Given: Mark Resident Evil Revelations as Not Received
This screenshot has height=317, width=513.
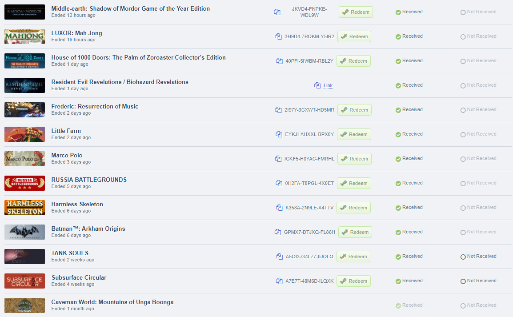Looking at the screenshot, I should 478,85.
